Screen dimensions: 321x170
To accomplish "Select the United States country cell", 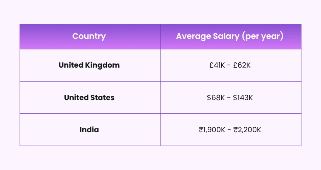I will (89, 97).
